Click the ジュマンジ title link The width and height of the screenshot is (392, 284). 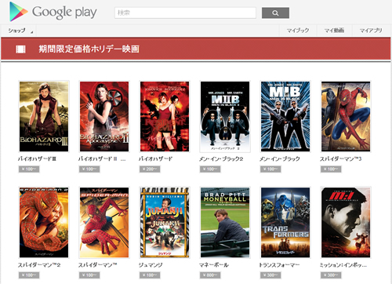(151, 265)
